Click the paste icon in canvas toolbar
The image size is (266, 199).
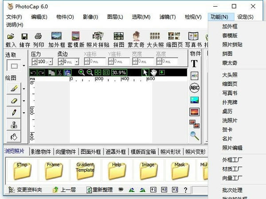tap(67, 73)
